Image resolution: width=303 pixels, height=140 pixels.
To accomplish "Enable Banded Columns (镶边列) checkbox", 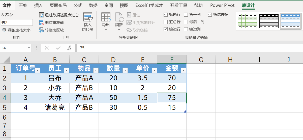I will 186,29.
